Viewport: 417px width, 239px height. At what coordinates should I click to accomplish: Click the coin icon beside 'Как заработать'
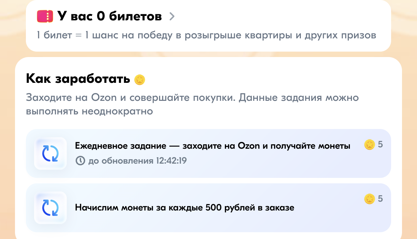[x=140, y=79]
